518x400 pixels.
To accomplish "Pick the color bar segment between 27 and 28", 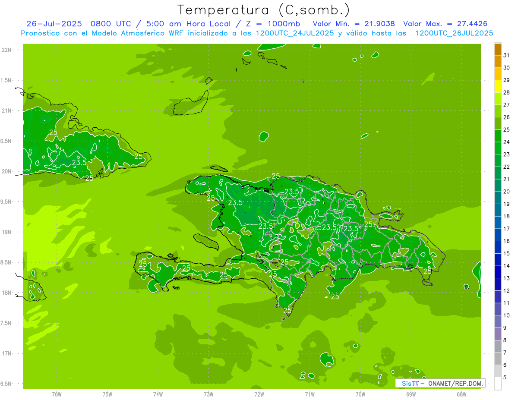I will (x=498, y=99).
